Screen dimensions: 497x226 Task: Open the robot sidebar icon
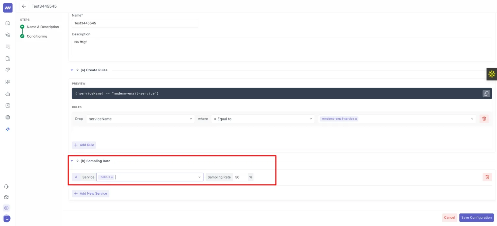pyautogui.click(x=8, y=94)
